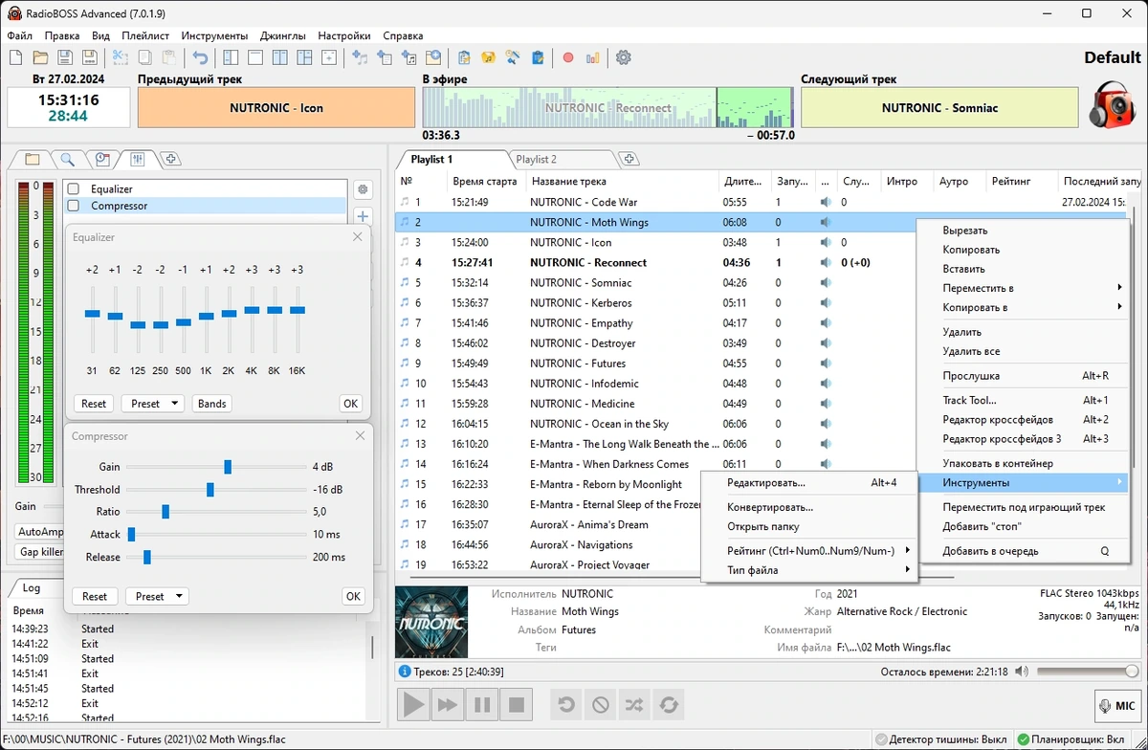The width and height of the screenshot is (1148, 750).
Task: Click the plus tab in the left panel
Action: click(x=170, y=159)
